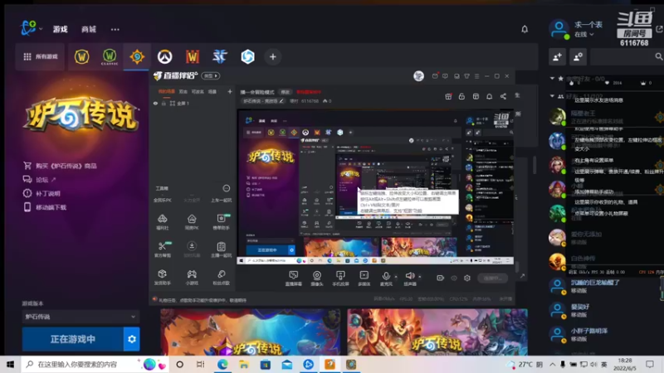
Task: Open 福利社 tool in toolbox
Action: coord(162,221)
